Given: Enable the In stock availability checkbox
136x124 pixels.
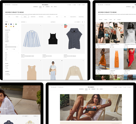Looking at the screenshot, I should click(x=6, y=73).
